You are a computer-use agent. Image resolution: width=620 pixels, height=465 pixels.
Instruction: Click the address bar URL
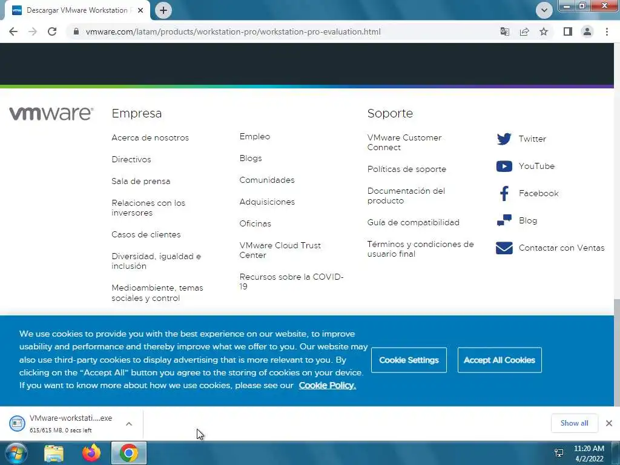pyautogui.click(x=233, y=31)
